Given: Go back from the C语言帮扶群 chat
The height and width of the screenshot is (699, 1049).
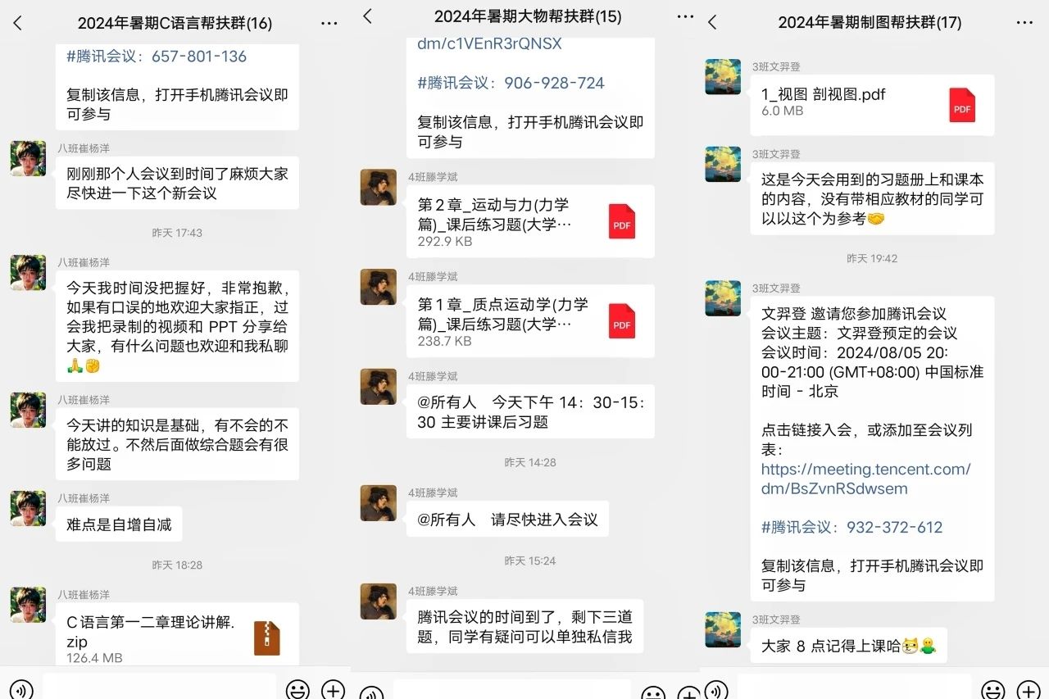Looking at the screenshot, I should coord(18,23).
